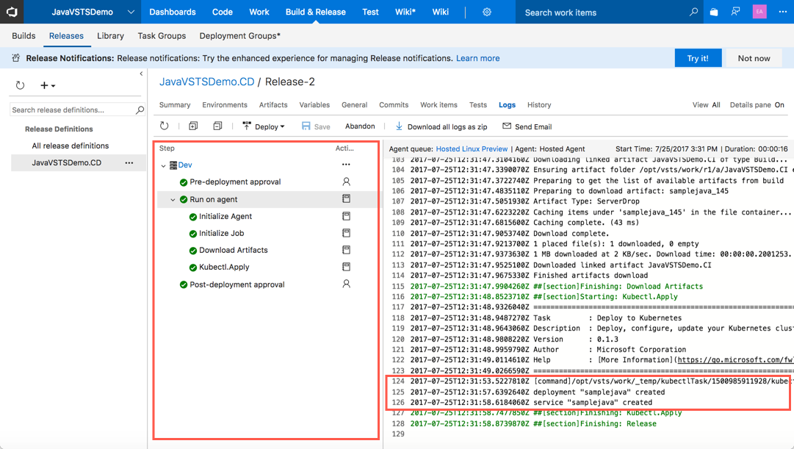Click the Post-deployment approval person icon

coord(347,284)
